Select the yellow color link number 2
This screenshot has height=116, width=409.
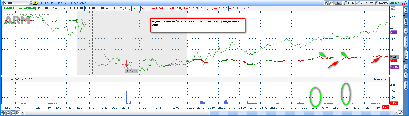35,3
